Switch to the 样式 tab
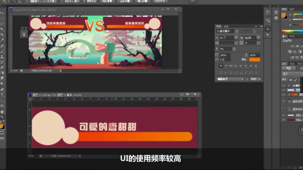Image resolution: width=303 pixels, height=170 pixels. tap(292, 36)
